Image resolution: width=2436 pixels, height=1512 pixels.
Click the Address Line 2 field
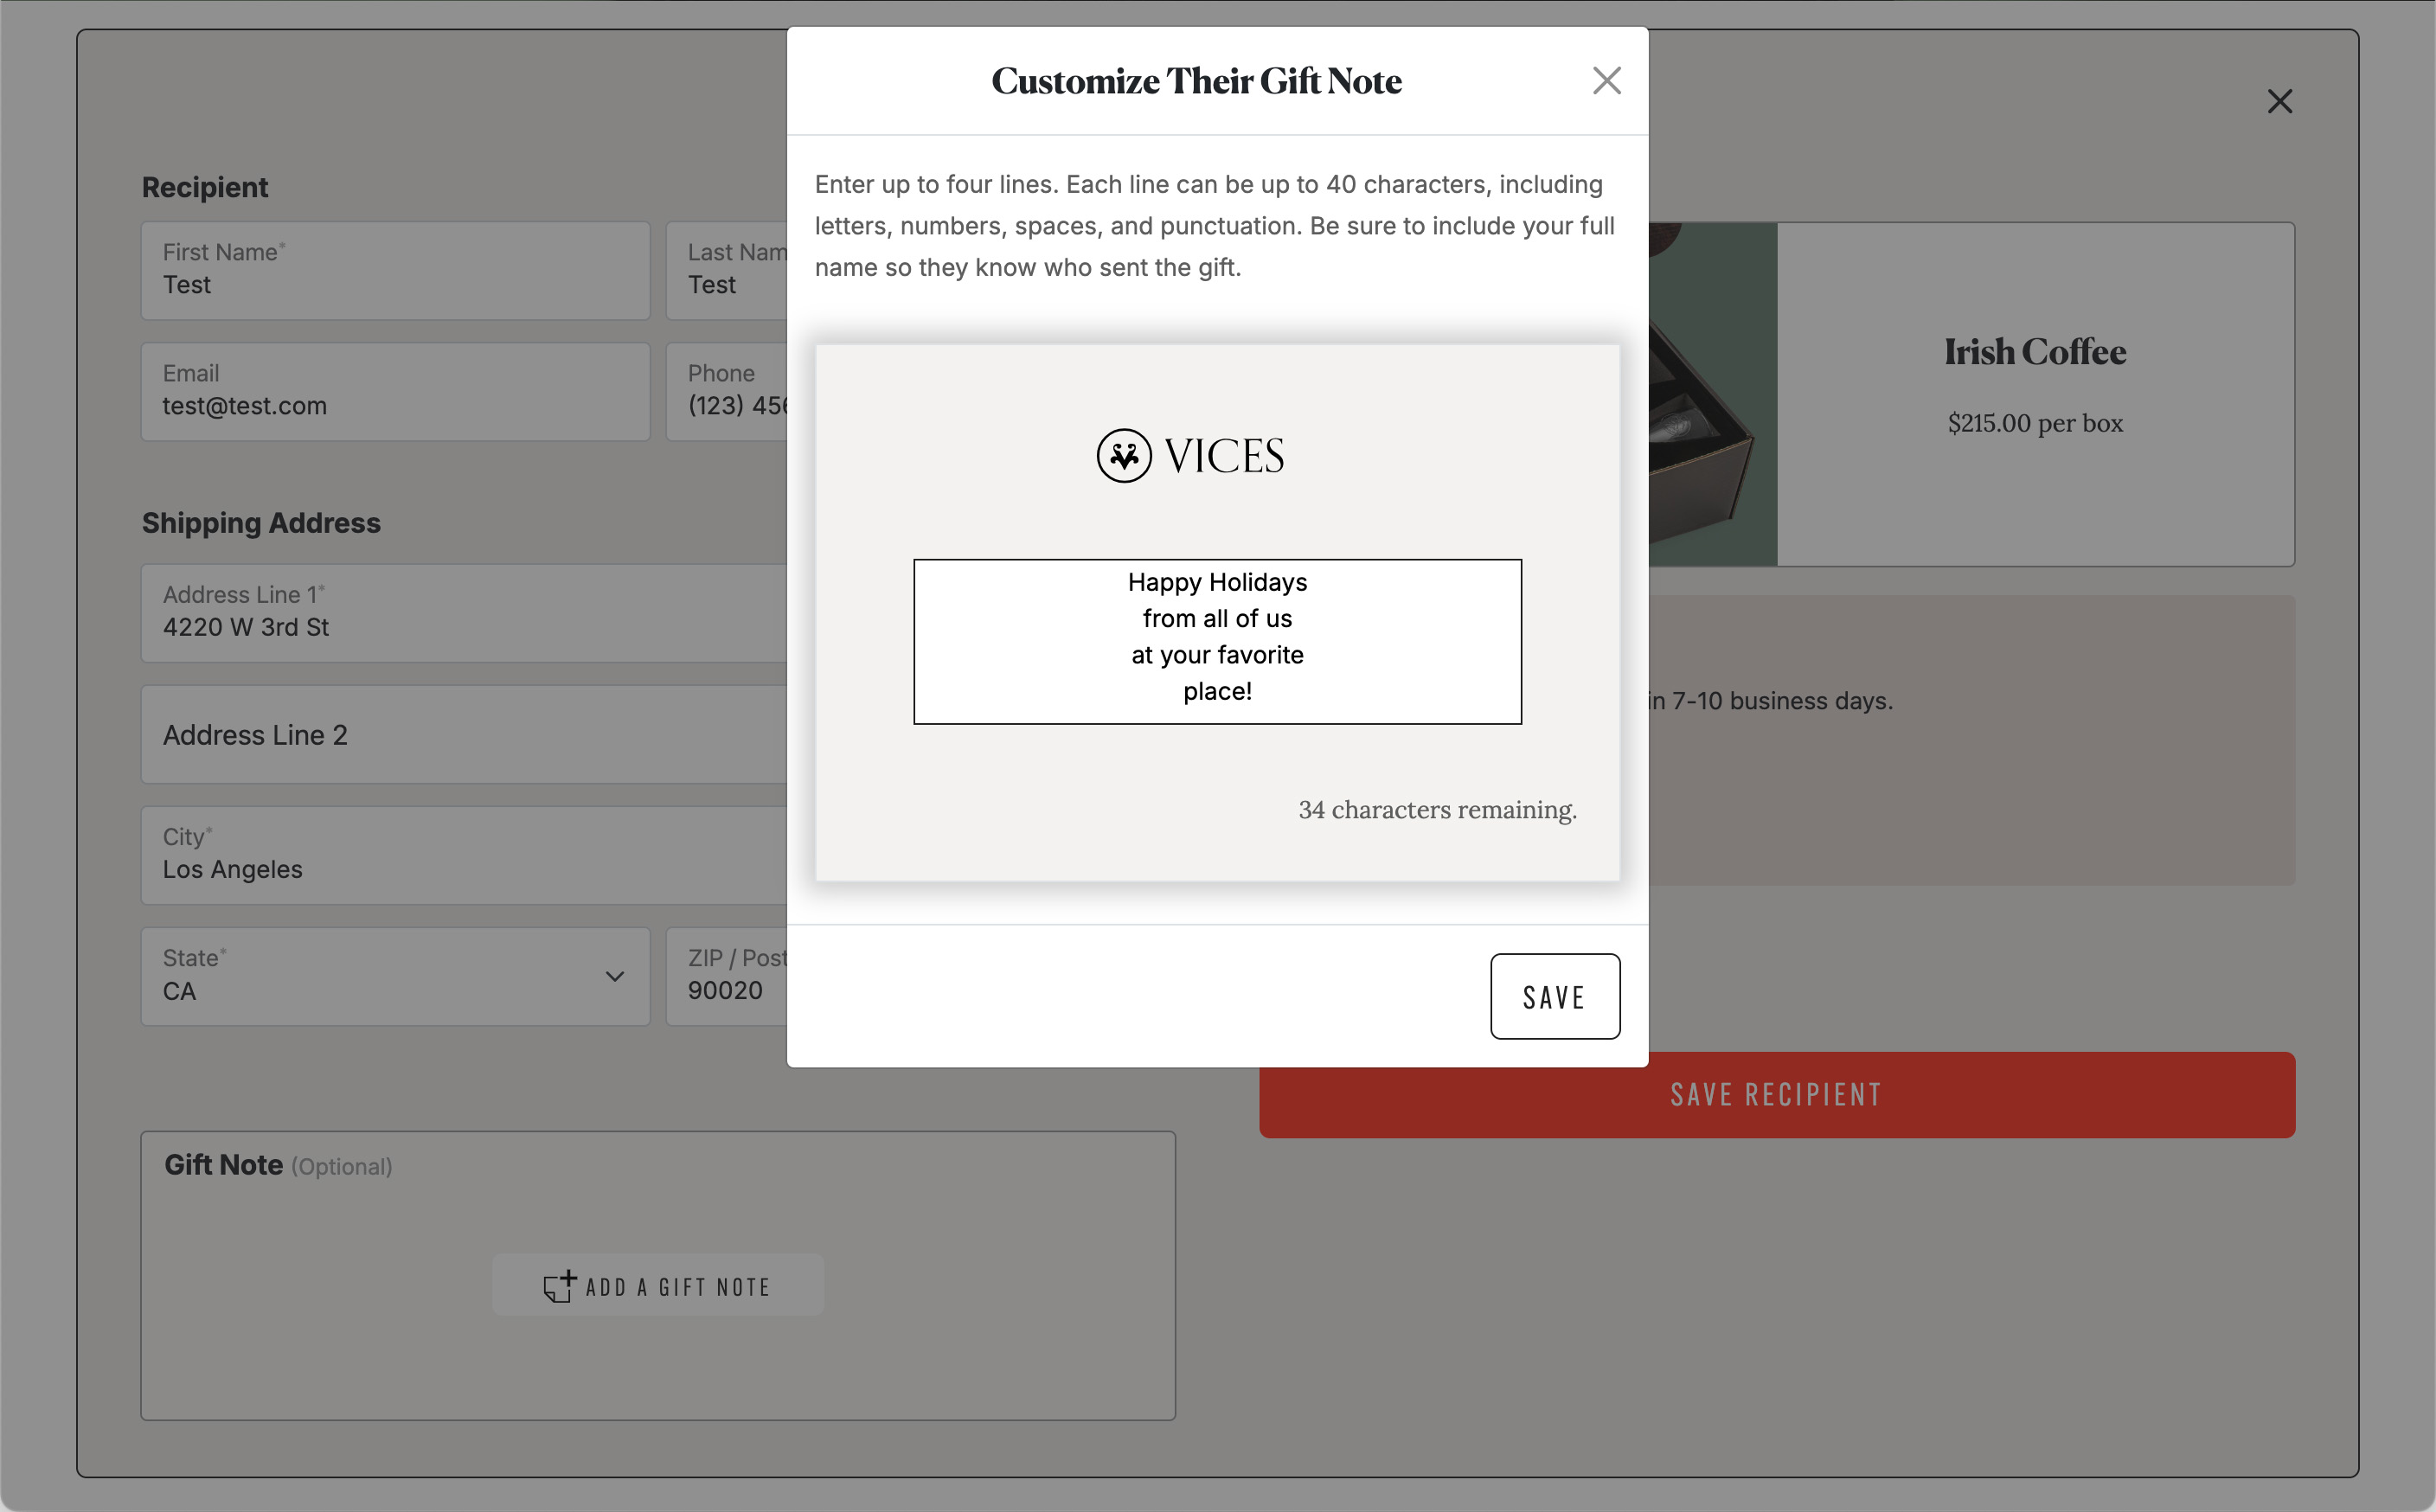point(464,735)
